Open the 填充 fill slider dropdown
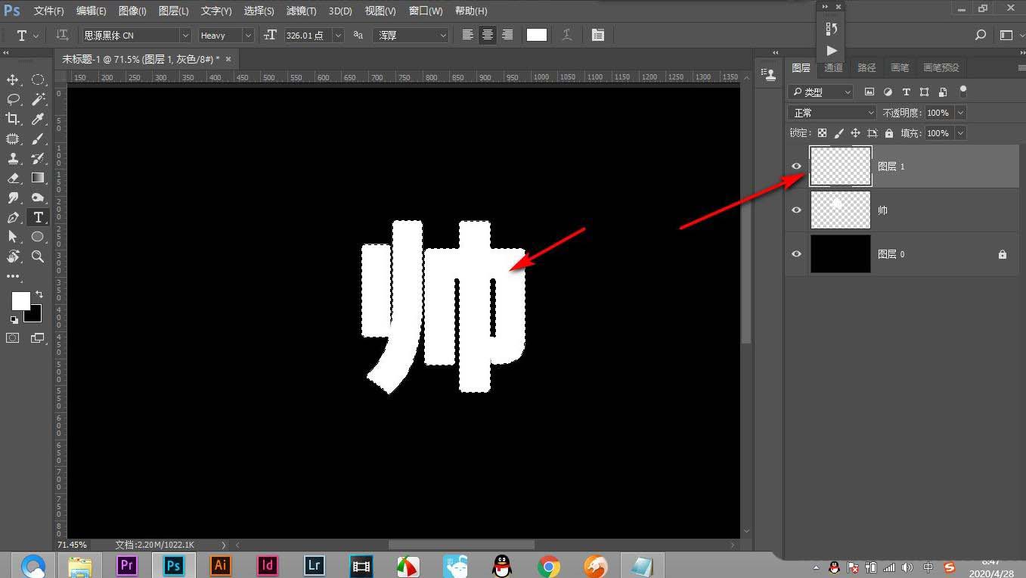This screenshot has width=1026, height=578. (960, 133)
